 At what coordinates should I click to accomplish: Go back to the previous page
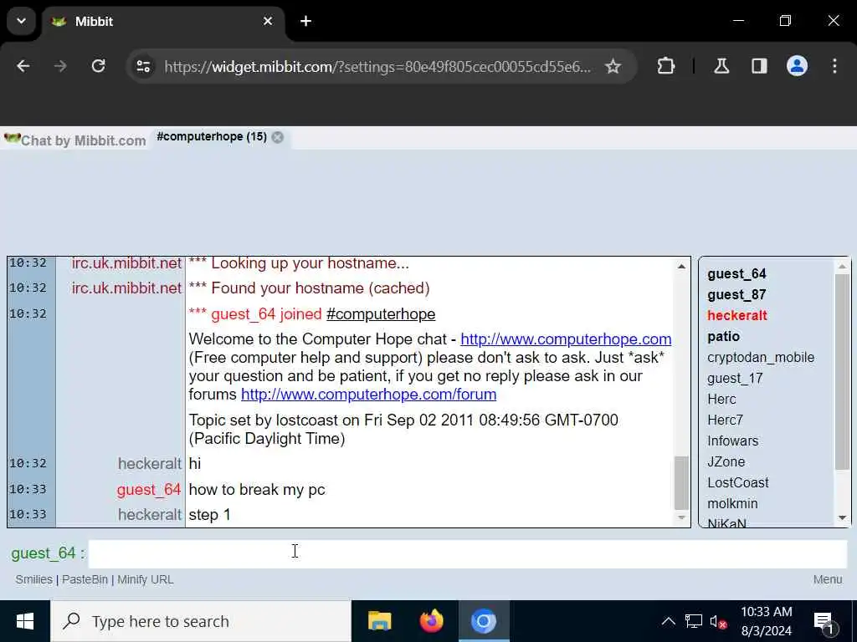click(23, 66)
